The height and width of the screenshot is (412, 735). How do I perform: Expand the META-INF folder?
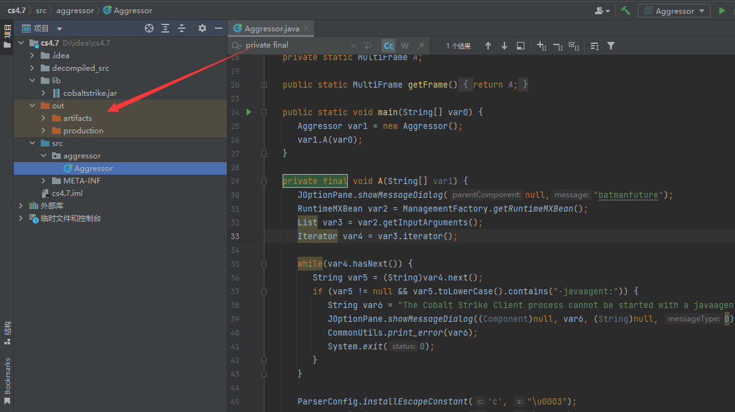44,181
